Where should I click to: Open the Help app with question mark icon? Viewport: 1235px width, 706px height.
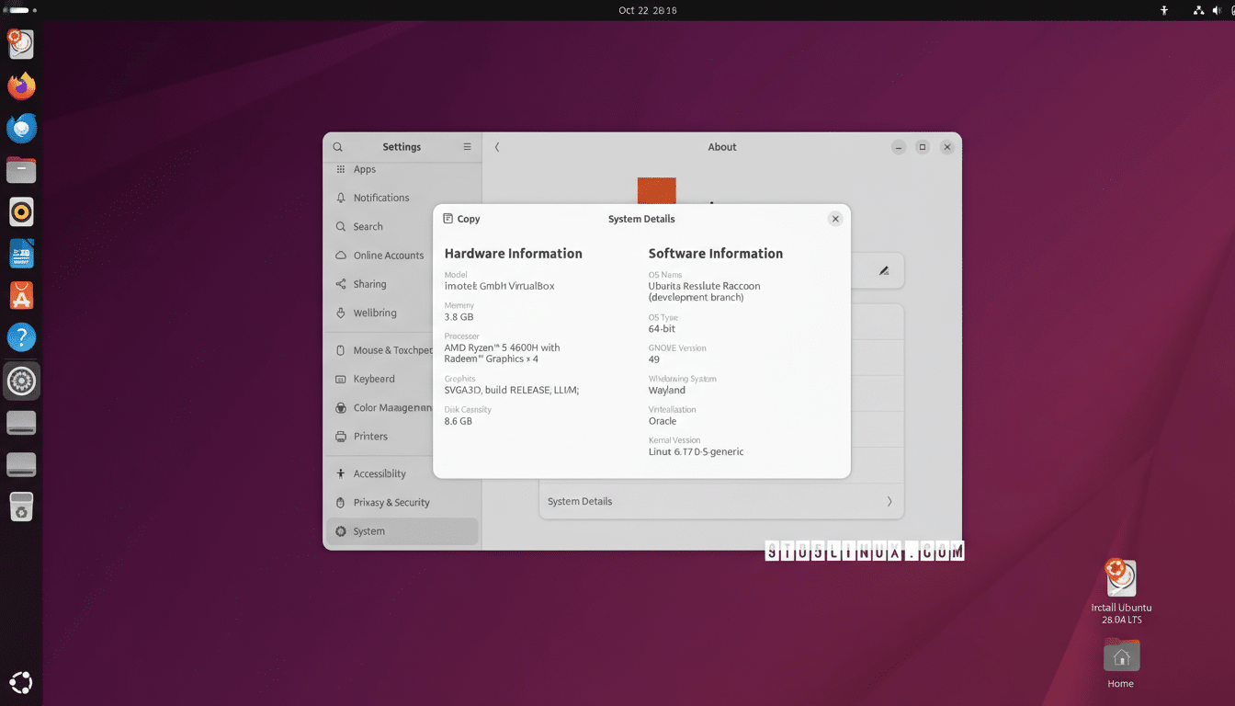click(20, 337)
